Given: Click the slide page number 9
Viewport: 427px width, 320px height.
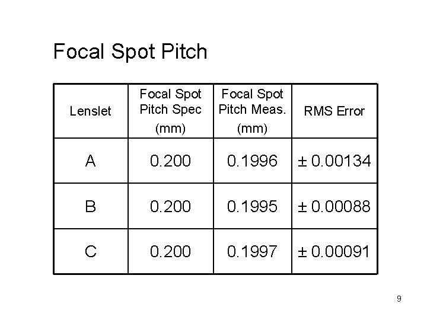Looking at the screenshot, I should tap(399, 299).
